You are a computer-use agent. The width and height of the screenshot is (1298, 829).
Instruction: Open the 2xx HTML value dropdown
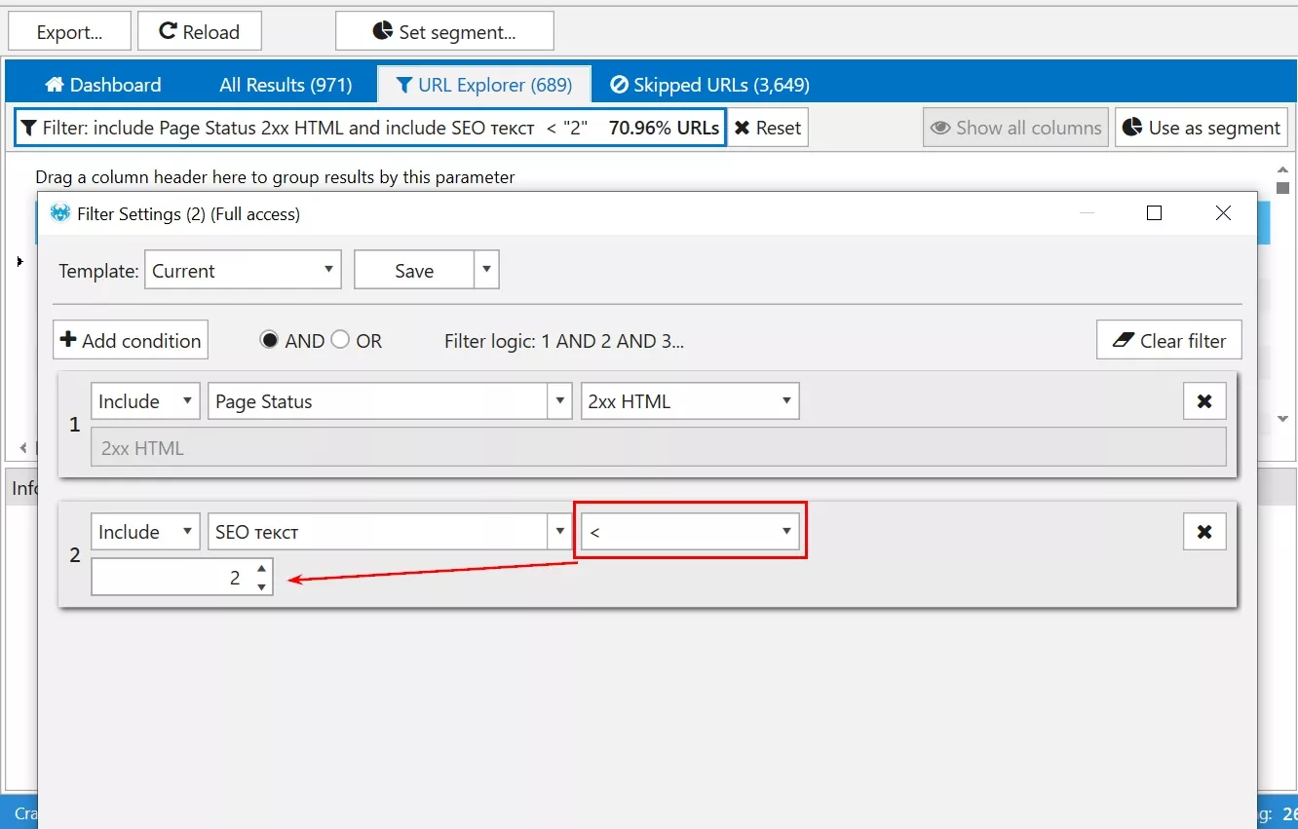690,401
